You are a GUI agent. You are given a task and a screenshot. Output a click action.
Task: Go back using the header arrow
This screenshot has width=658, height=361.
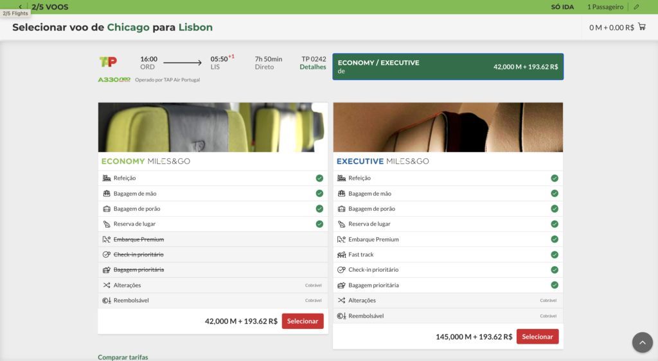(20, 6)
